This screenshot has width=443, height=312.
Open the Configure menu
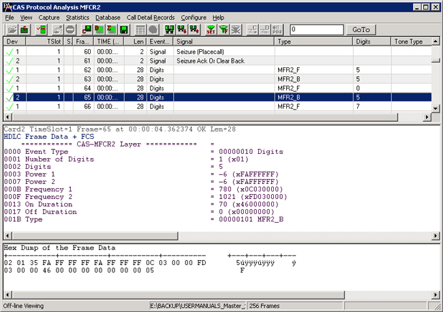(x=194, y=18)
